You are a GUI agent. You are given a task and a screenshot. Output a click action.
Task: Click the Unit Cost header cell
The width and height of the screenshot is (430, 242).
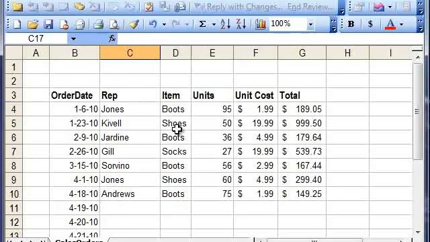click(x=255, y=95)
